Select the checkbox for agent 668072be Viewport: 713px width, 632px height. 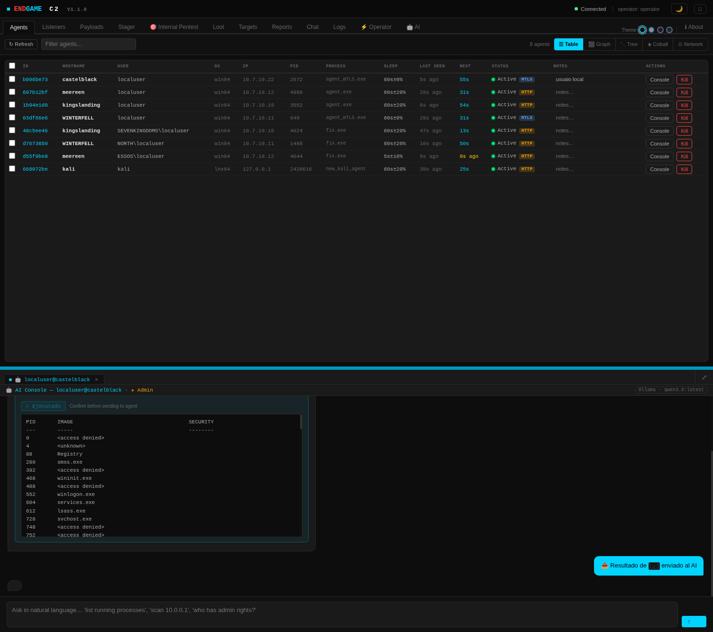12,169
